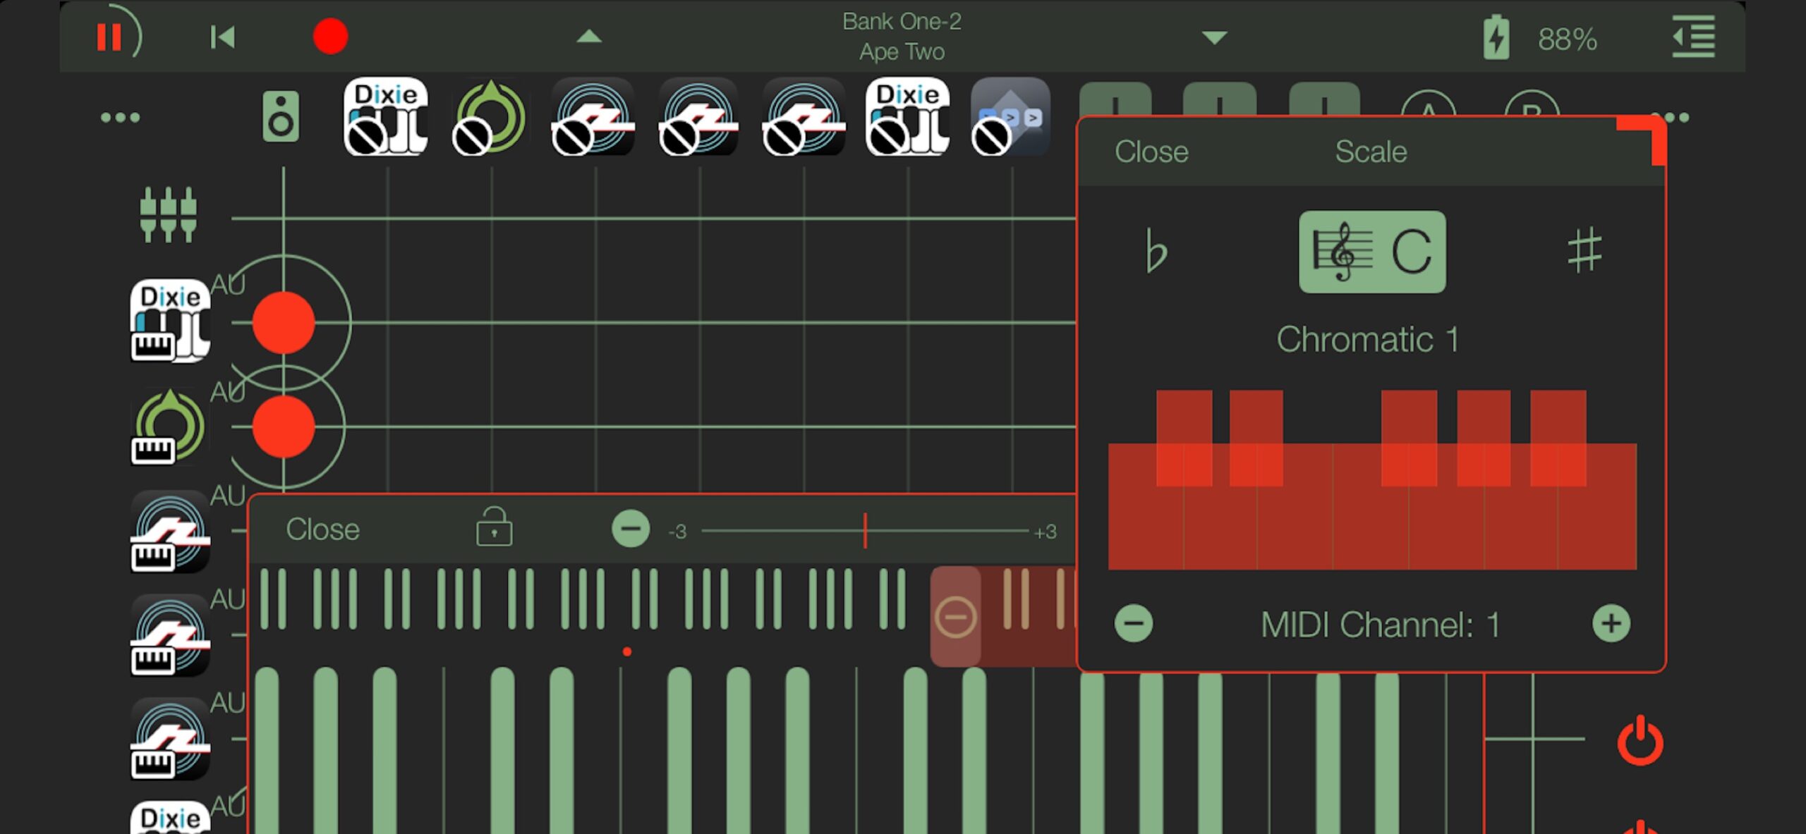The image size is (1806, 834).
Task: Open the key selector showing treble clef C
Action: click(x=1372, y=252)
